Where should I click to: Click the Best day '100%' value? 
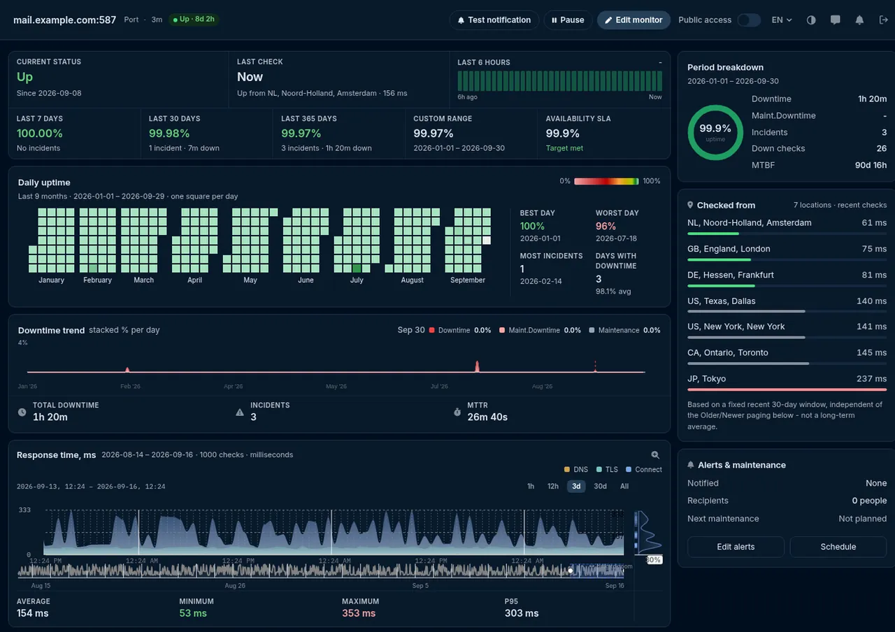click(x=532, y=226)
